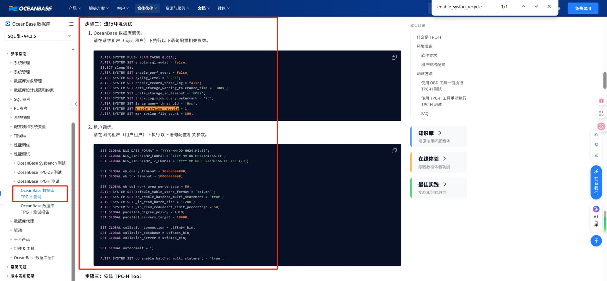Open the 文档 menu
This screenshot has width=607, height=281.
(204, 8)
